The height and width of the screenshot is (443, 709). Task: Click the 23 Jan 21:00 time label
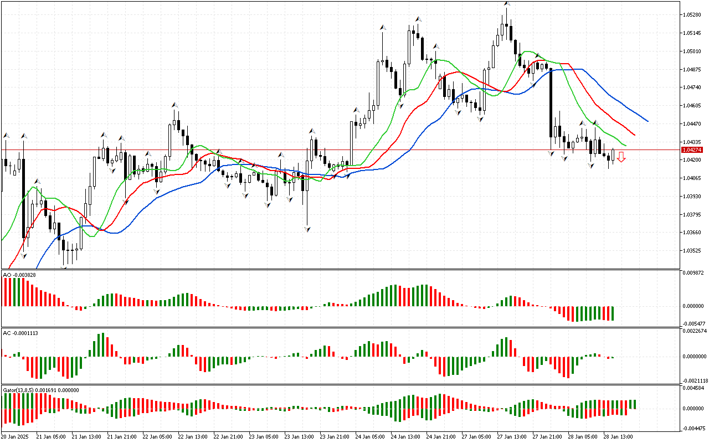335,436
